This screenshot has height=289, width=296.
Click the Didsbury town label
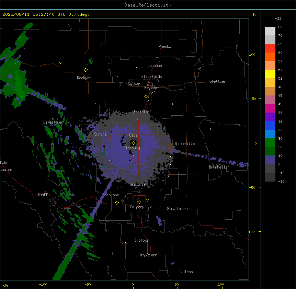(132, 148)
